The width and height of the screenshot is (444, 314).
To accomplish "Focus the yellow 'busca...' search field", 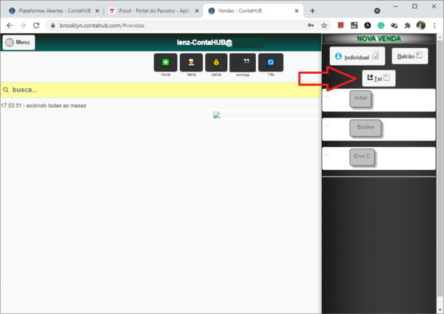I will tap(161, 90).
